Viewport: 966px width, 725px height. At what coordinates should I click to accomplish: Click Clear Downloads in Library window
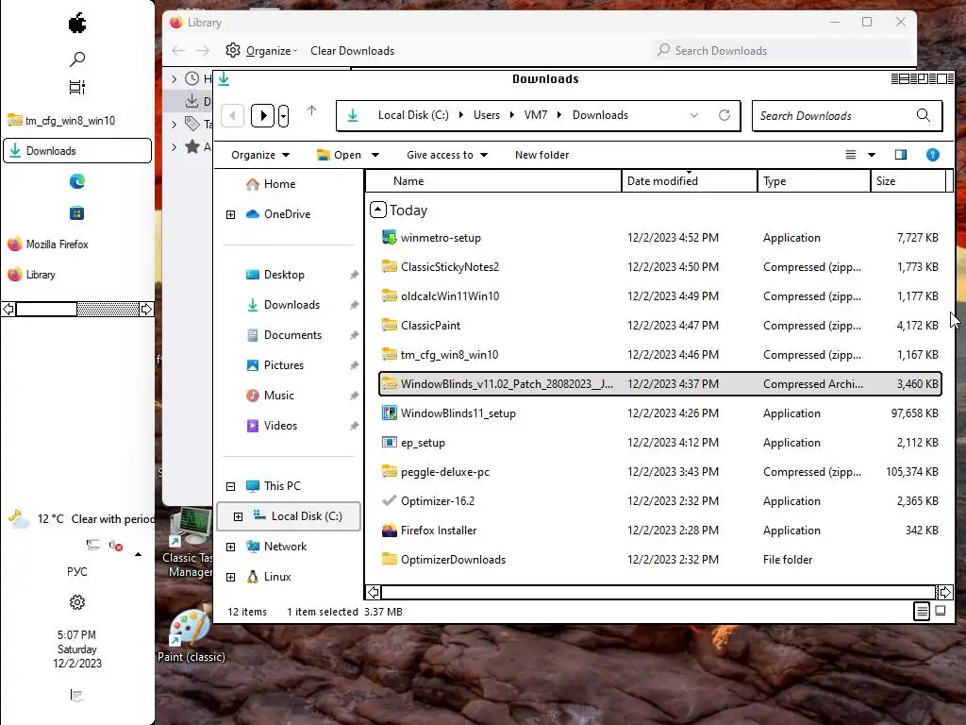353,51
